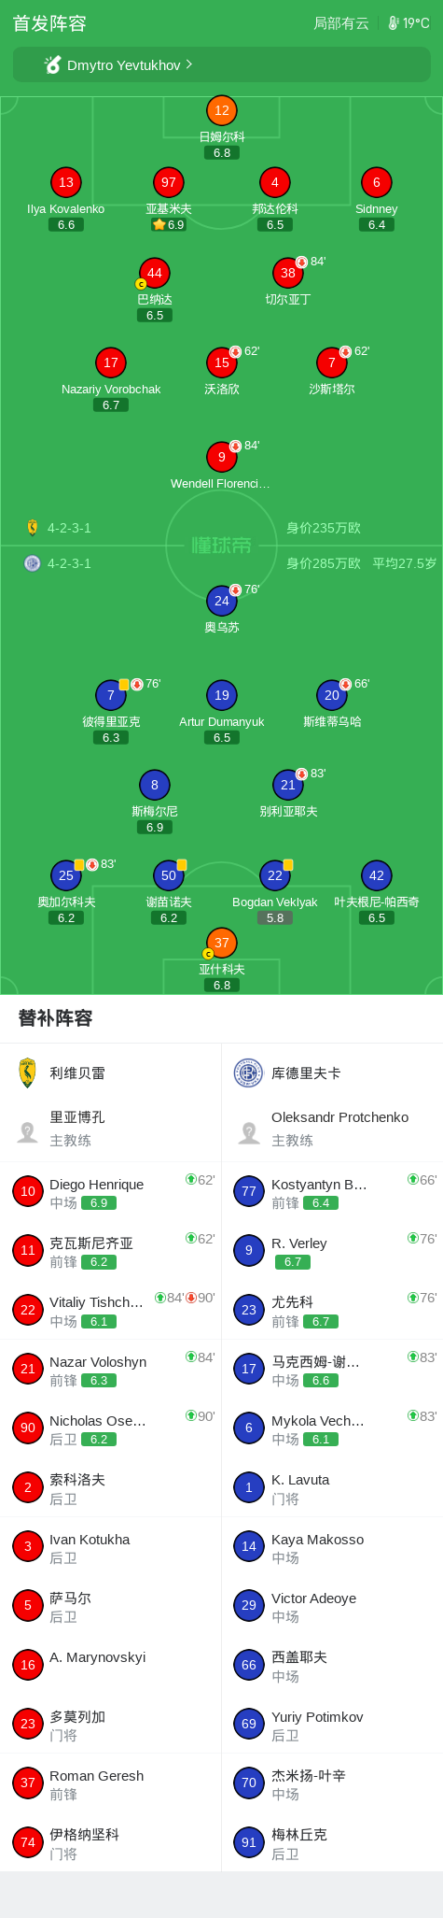View coach 里亚博孔 profile
Screen dimensions: 443x1918
[110, 1129]
